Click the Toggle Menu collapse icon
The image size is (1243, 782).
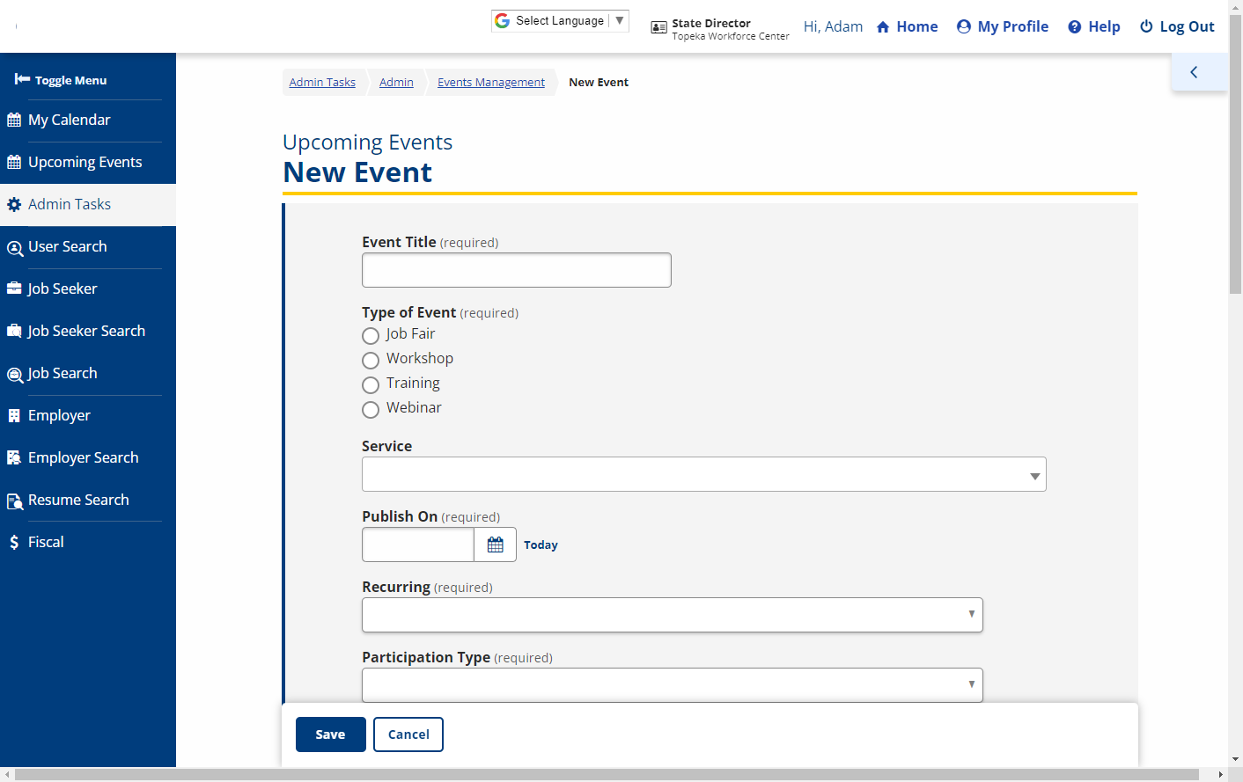click(22, 79)
